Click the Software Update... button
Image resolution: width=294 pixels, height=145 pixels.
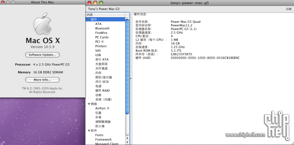42,55
